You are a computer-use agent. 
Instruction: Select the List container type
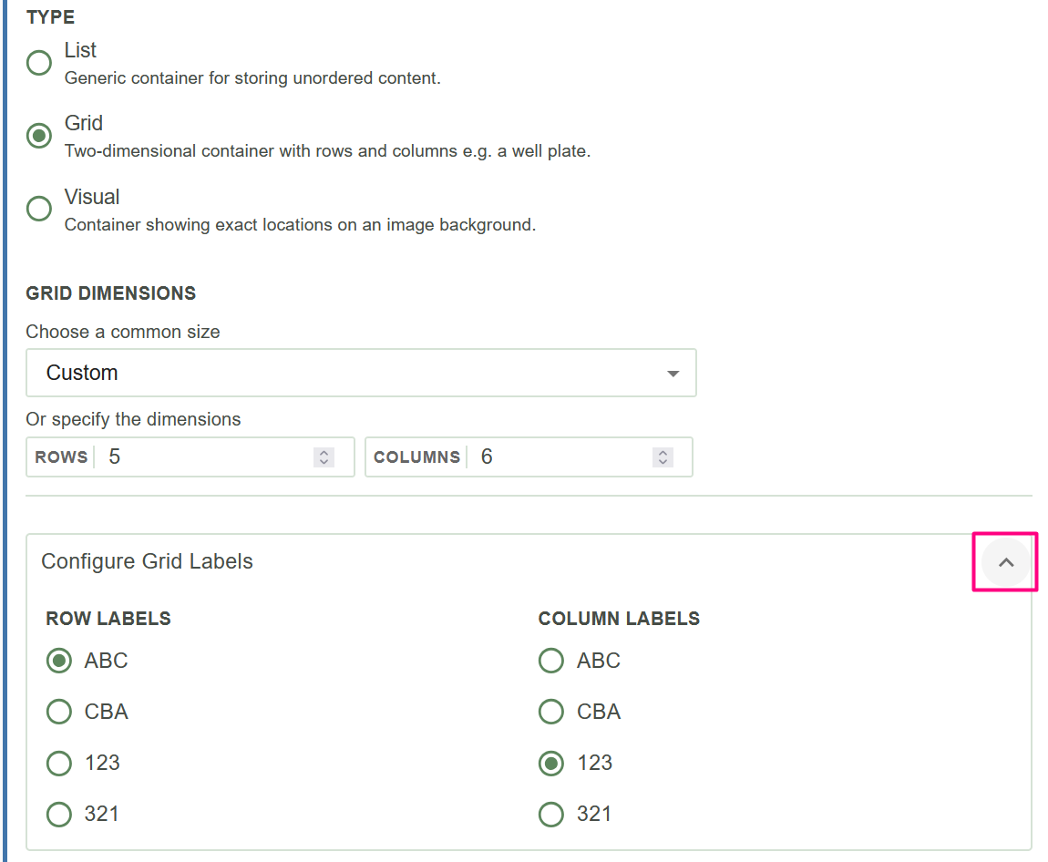39,63
